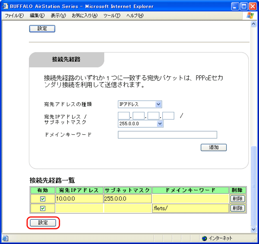The image size is (259, 244).
Task: Toggle the 有効 checkbox for .flets/
Action: pos(43,208)
